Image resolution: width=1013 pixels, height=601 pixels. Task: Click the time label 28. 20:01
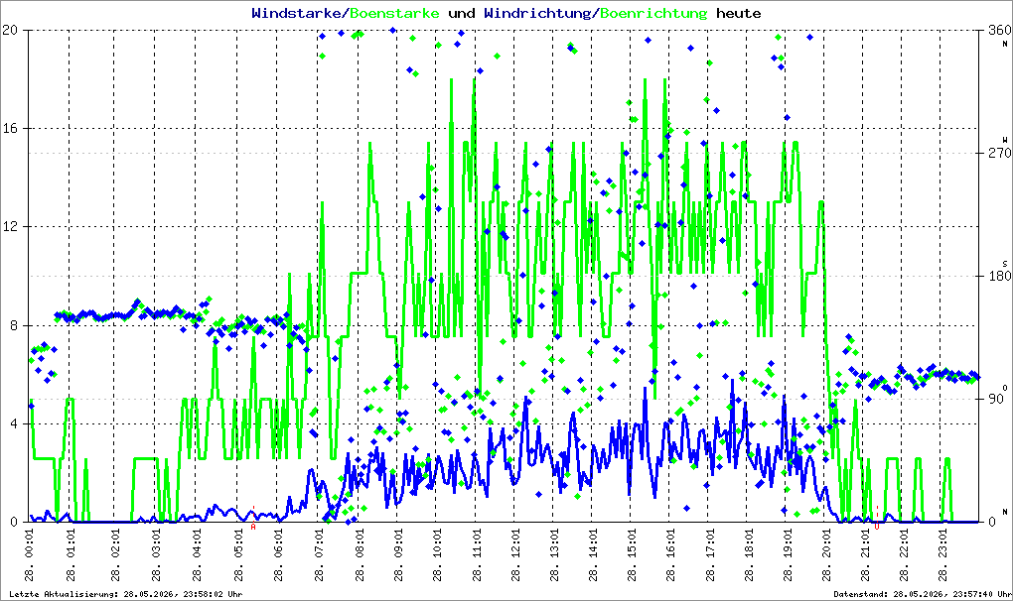(x=827, y=555)
